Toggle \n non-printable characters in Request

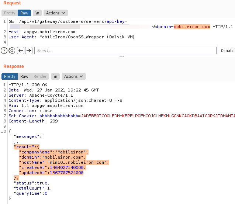click(37, 13)
